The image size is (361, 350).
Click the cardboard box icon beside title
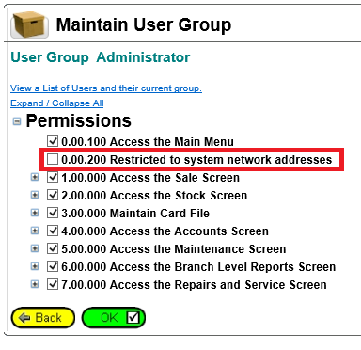[29, 24]
